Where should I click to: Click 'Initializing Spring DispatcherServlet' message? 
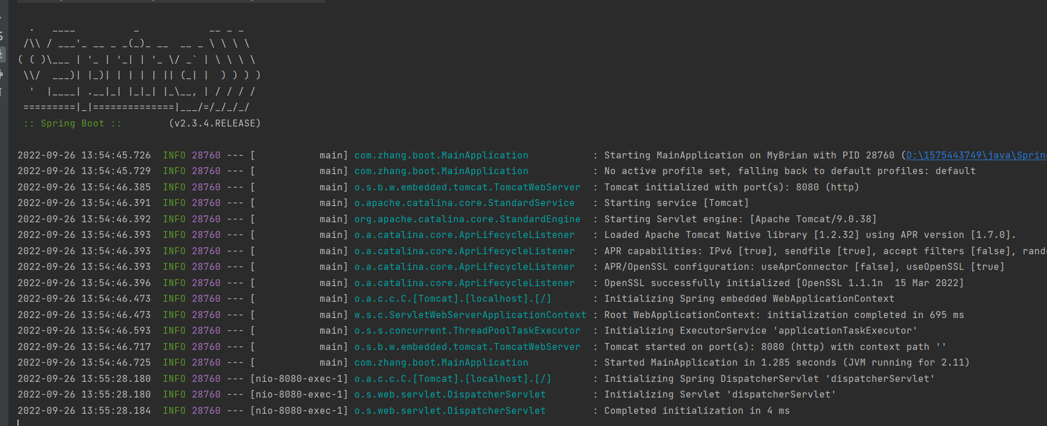point(769,379)
